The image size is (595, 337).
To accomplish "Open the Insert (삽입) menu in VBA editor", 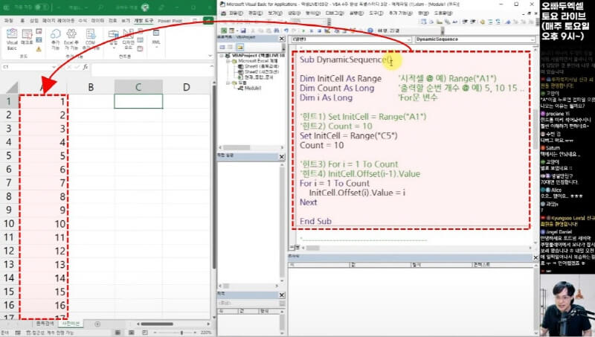I will point(294,13).
